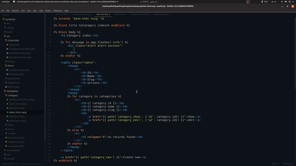Open _form.html.twig in the sidebar

18,104
